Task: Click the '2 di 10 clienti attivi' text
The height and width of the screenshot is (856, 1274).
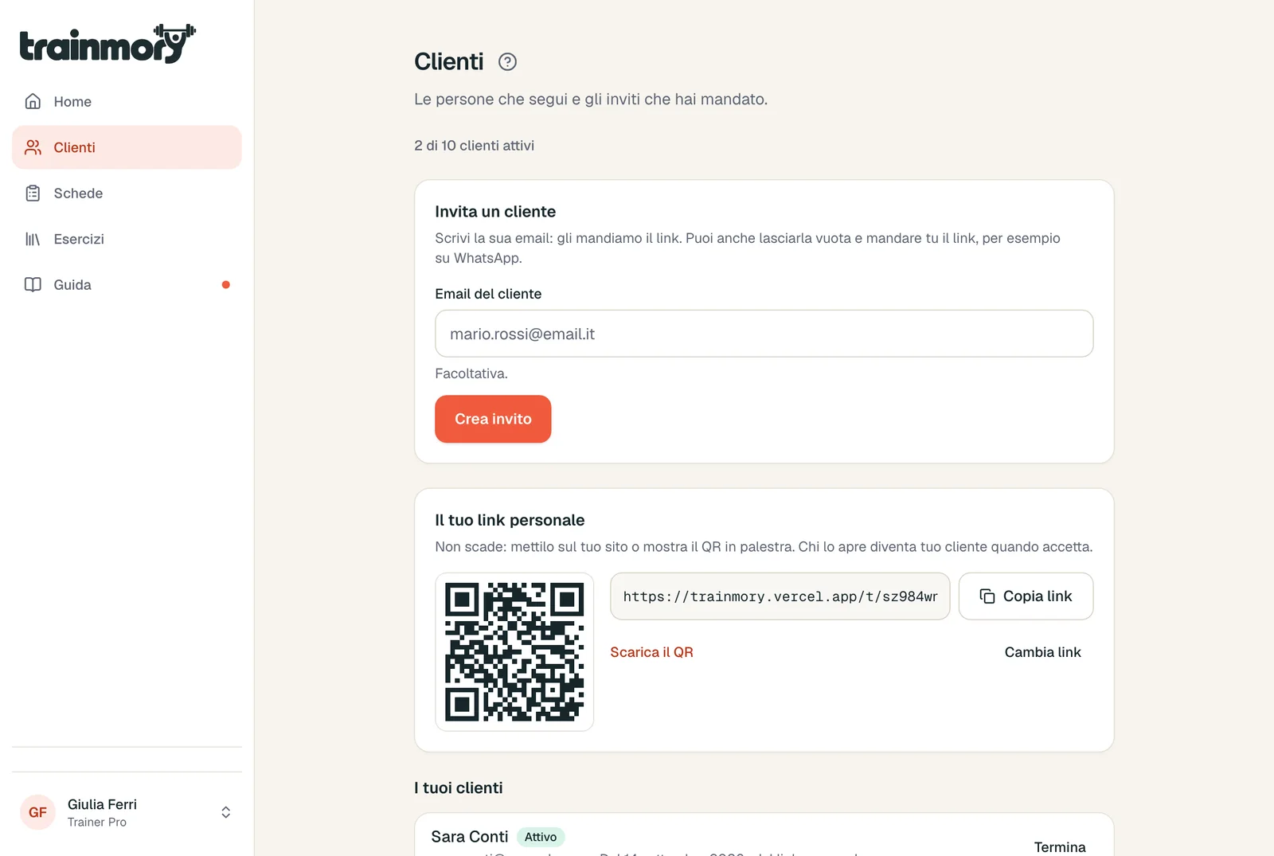Action: pyautogui.click(x=474, y=146)
